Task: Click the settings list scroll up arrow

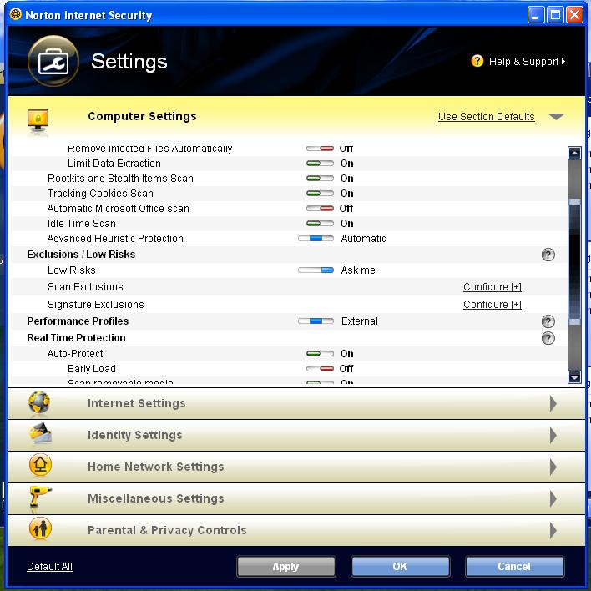Action: 574,153
